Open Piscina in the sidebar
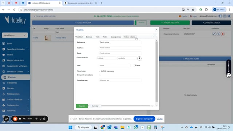The width and height of the screenshot is (233, 131). coord(10,88)
